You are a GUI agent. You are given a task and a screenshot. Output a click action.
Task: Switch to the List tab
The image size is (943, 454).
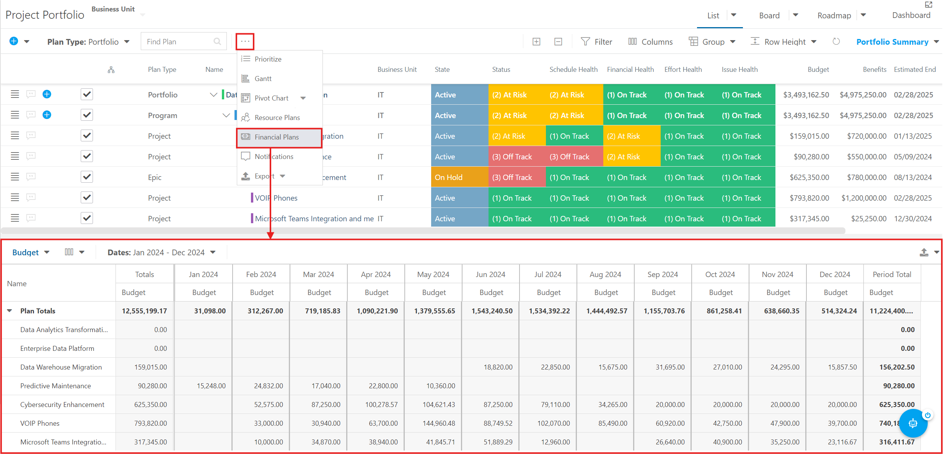pyautogui.click(x=713, y=15)
